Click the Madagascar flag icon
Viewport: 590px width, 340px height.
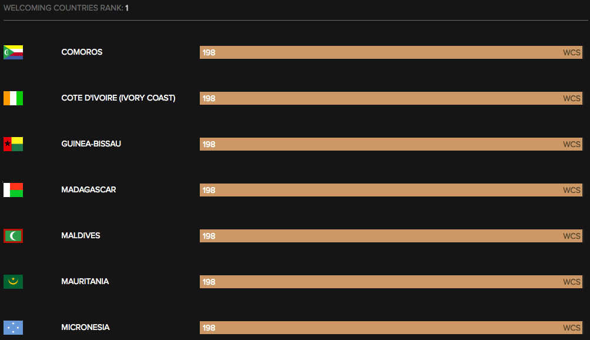13,190
